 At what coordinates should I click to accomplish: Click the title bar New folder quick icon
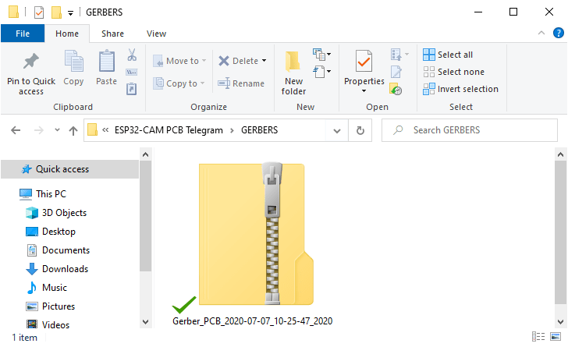pos(56,12)
